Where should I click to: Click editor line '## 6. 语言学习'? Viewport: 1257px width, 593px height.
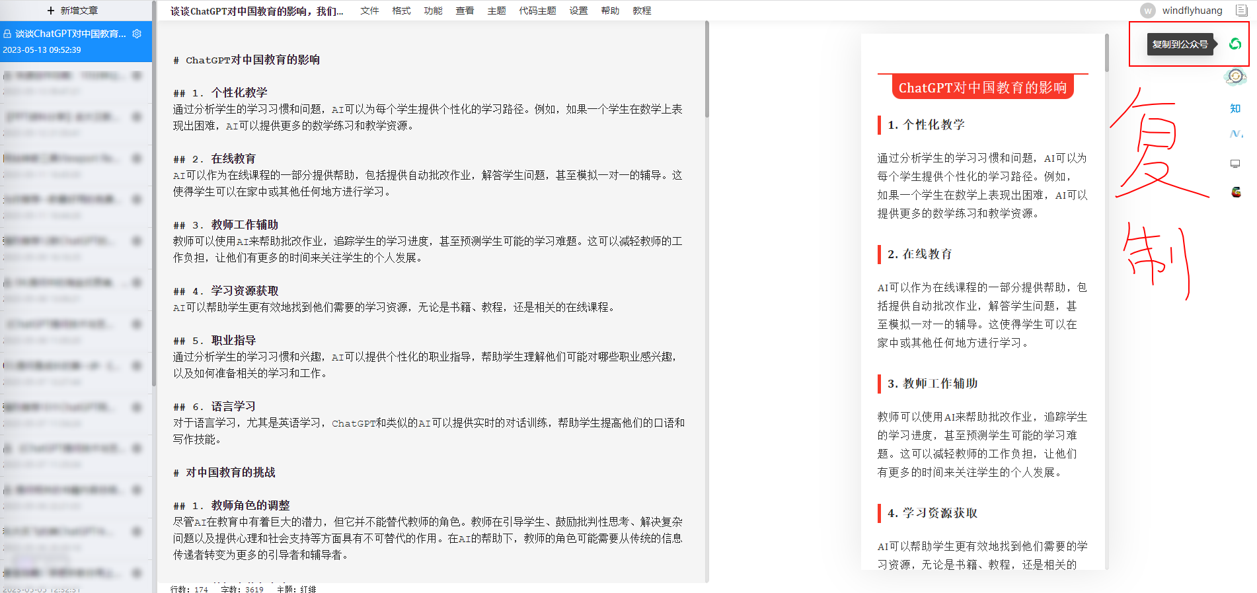pos(214,407)
